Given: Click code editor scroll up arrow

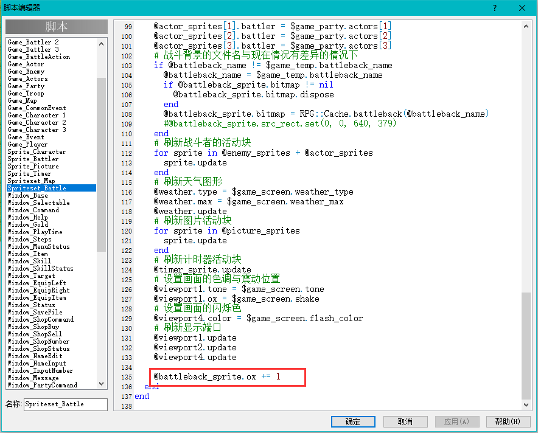Looking at the screenshot, I should [526, 26].
